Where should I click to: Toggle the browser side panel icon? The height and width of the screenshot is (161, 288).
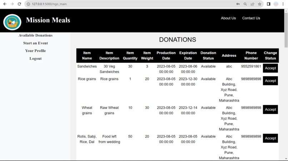tap(269, 4)
